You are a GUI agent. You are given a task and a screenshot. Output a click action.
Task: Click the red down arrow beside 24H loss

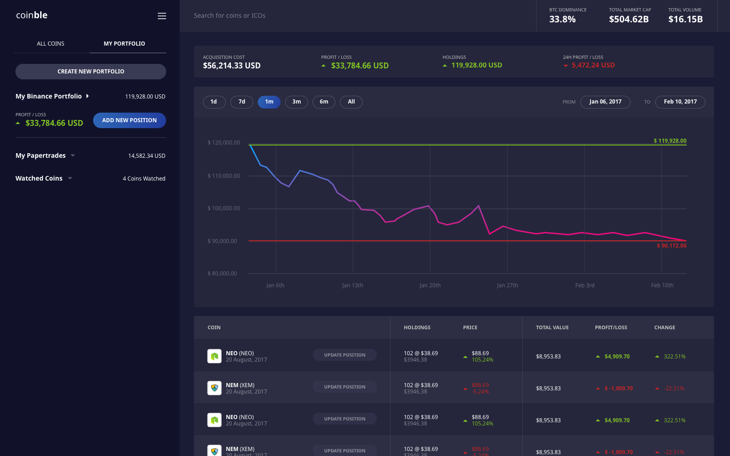[x=566, y=66]
